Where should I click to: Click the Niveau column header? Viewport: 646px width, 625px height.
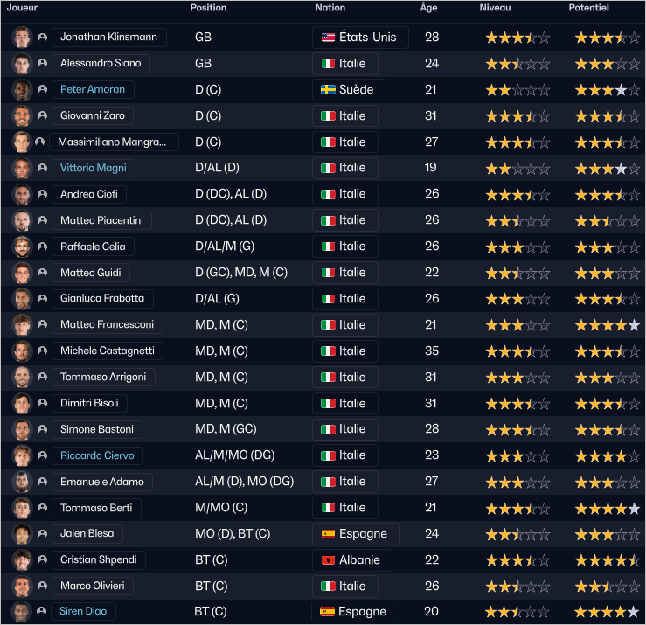coord(495,8)
